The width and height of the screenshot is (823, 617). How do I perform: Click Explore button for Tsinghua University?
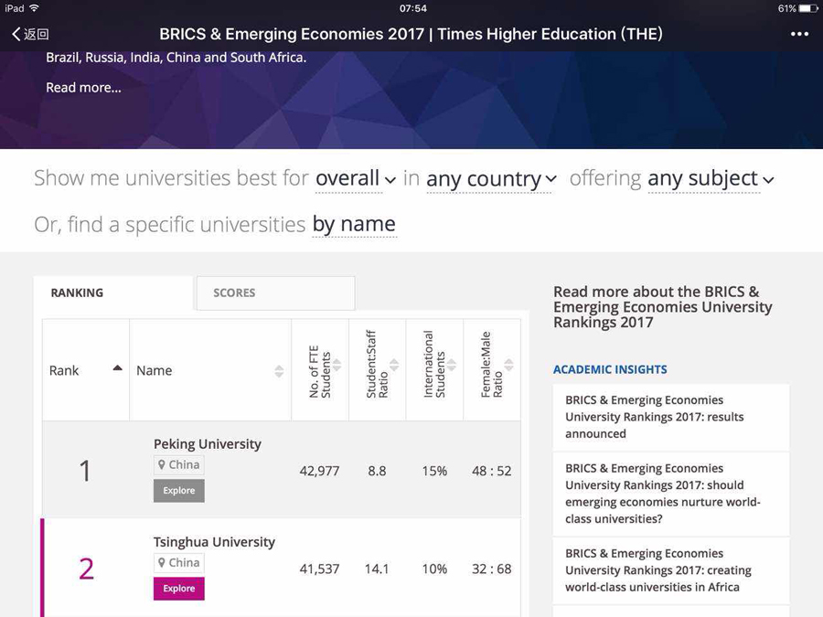click(179, 589)
